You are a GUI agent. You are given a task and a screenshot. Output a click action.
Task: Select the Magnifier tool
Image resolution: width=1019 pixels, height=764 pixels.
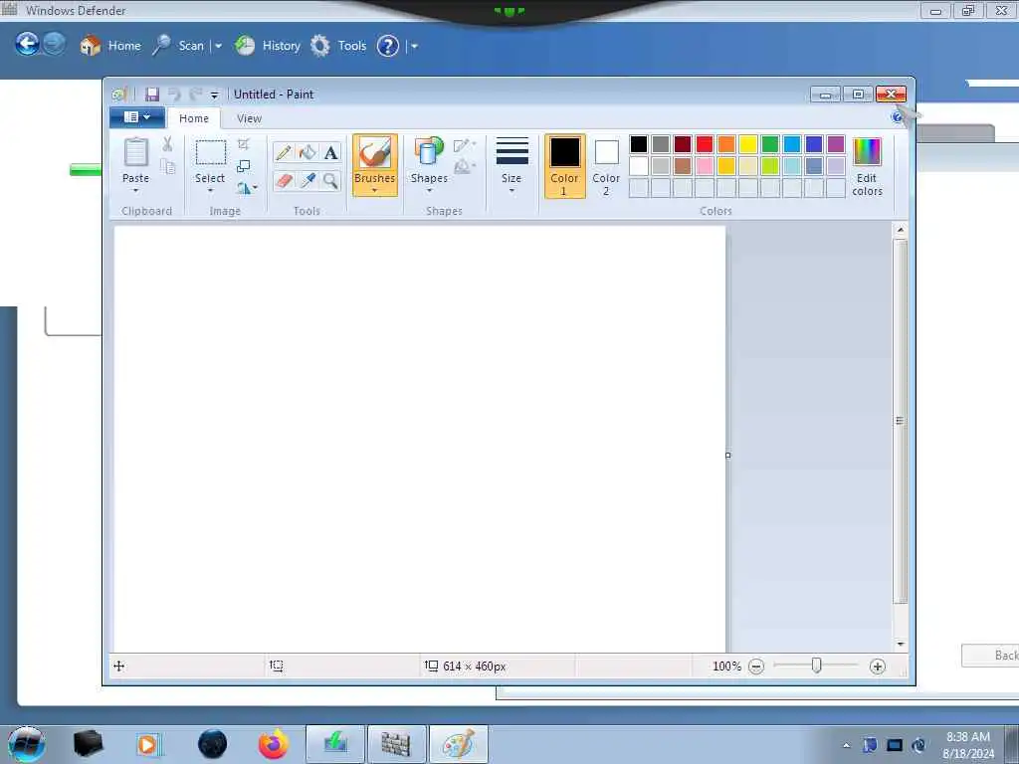click(x=330, y=181)
